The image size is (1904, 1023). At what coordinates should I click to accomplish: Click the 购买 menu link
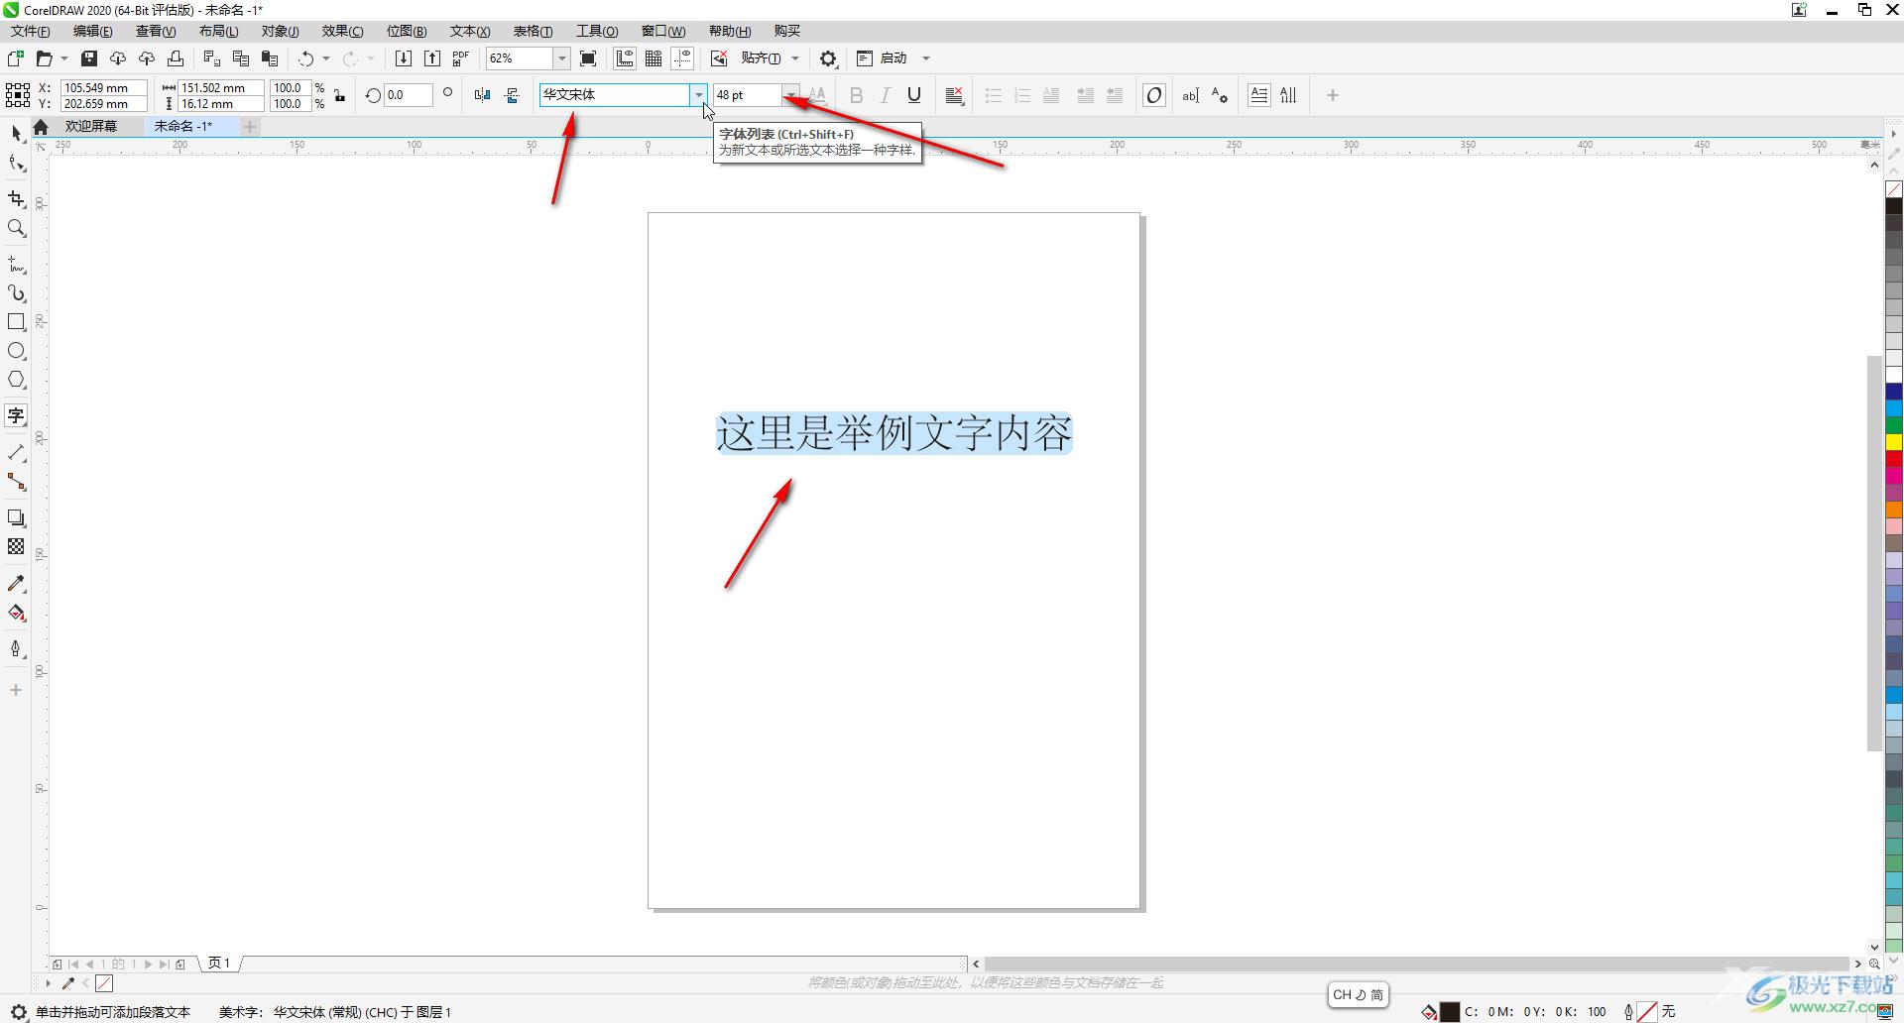pos(787,31)
